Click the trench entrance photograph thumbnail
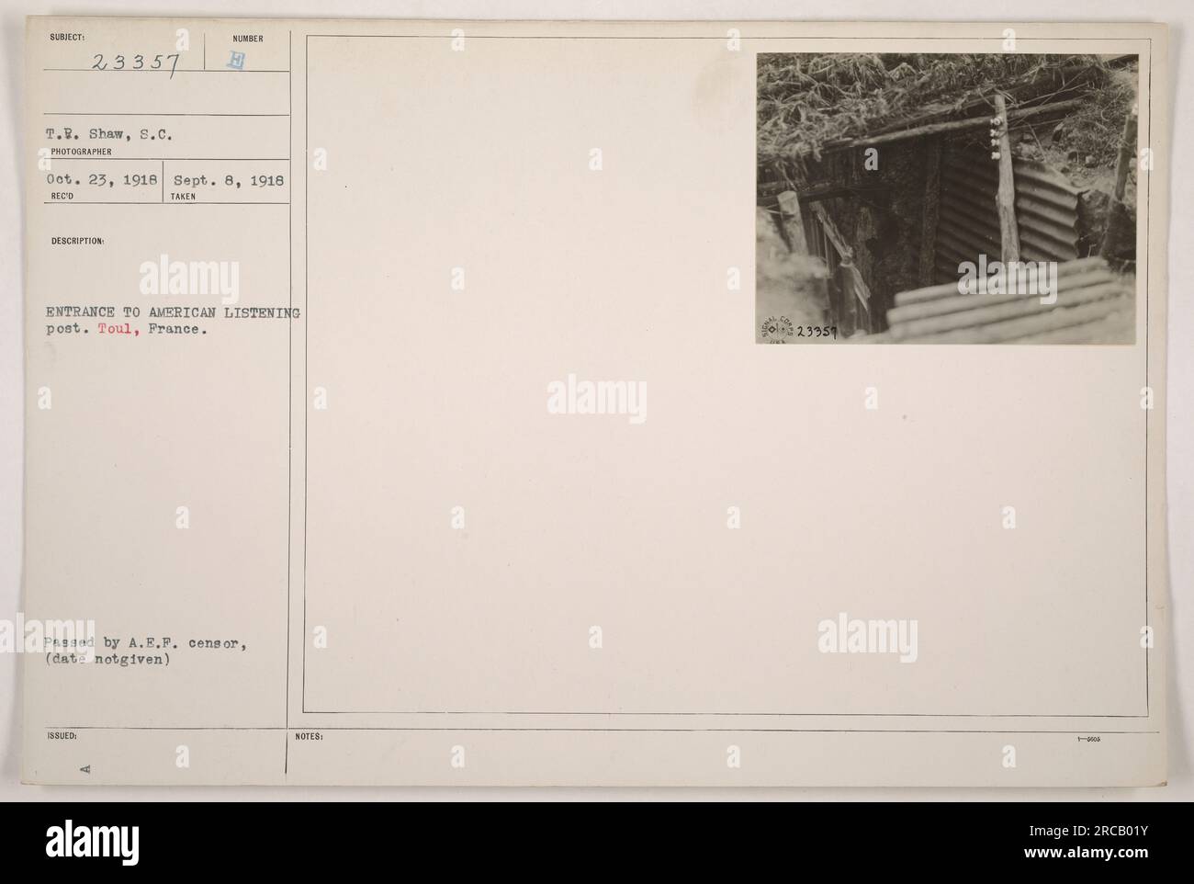The height and width of the screenshot is (884, 1194). [x=947, y=199]
